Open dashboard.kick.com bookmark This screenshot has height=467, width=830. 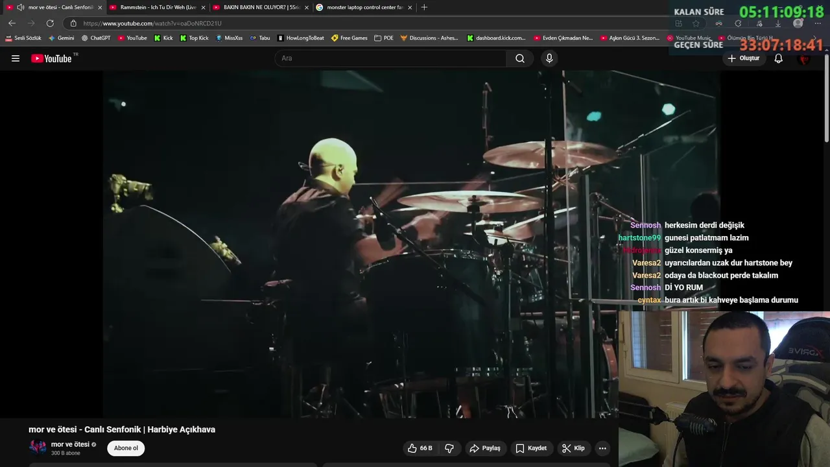point(496,38)
